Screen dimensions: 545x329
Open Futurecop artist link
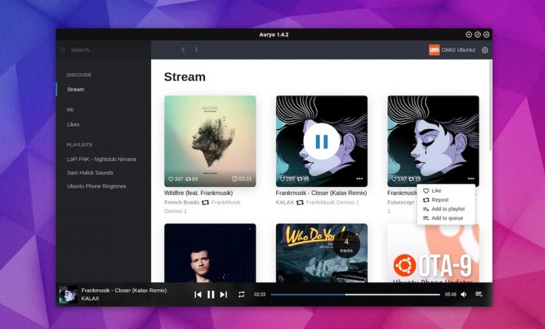point(401,202)
